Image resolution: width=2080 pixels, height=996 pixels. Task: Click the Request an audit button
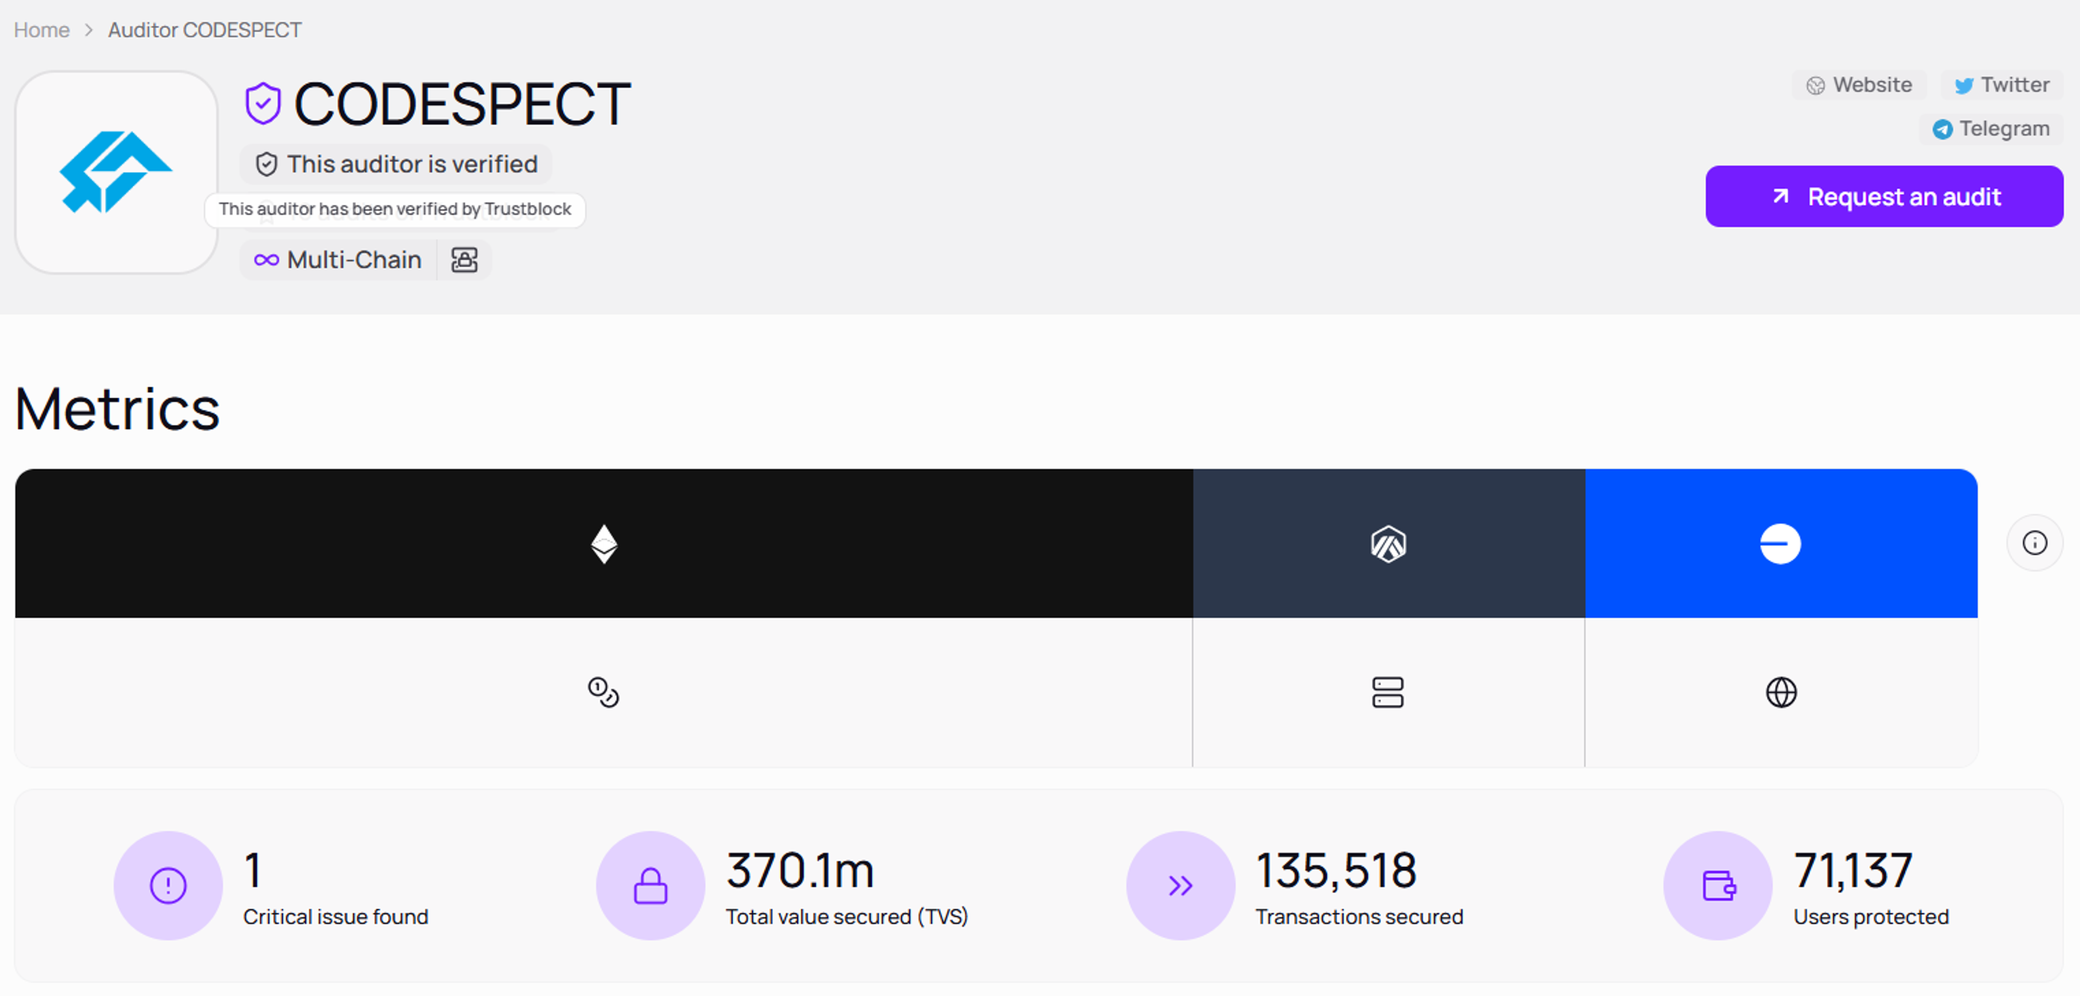click(1884, 196)
